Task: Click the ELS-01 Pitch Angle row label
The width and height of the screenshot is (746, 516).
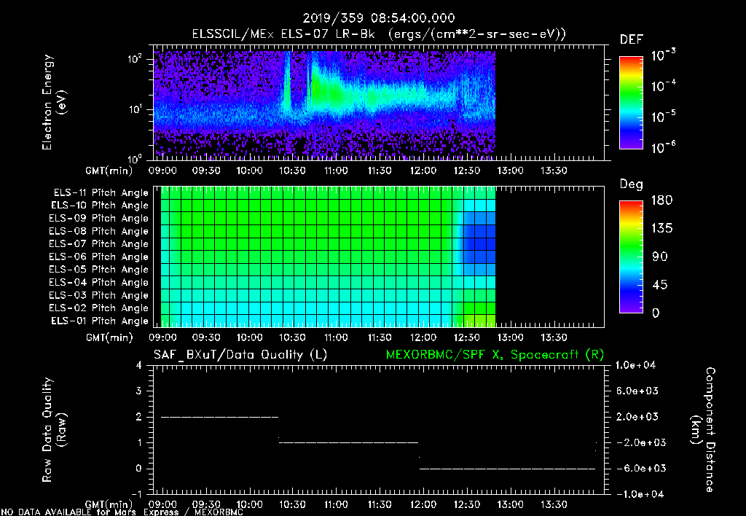Action: (100, 321)
